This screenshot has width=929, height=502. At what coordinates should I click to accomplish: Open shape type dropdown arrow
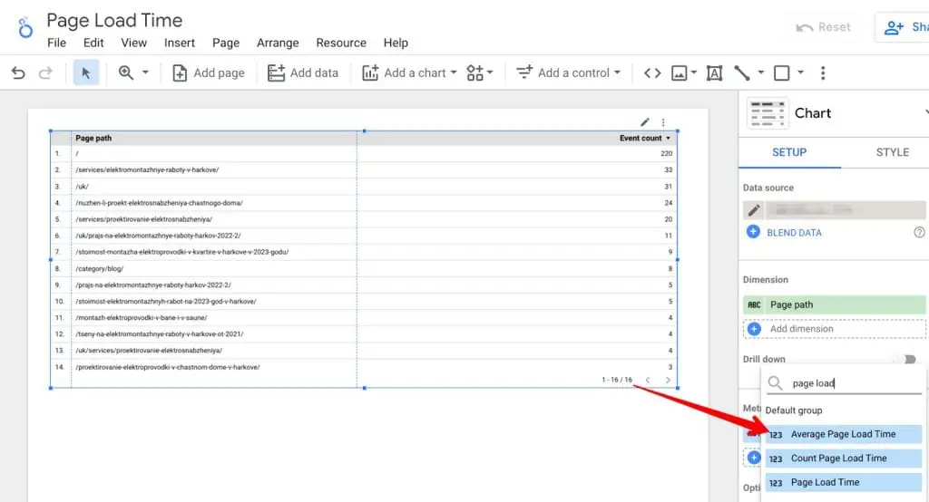coord(800,72)
